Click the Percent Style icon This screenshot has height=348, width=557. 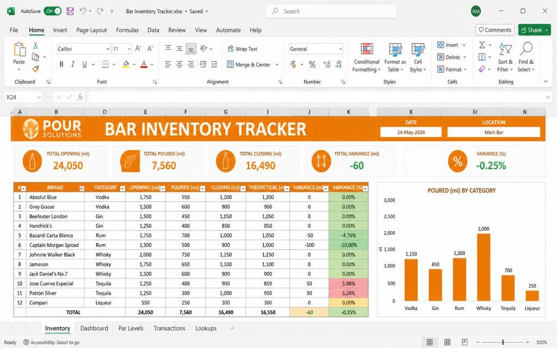coord(312,64)
